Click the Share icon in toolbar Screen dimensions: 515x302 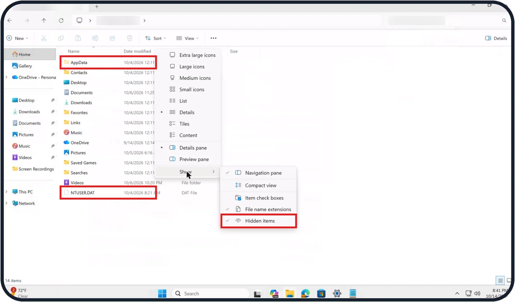click(112, 38)
